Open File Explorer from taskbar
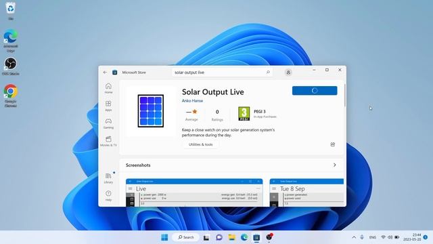Viewport: 433px width, 244px height. click(x=231, y=237)
